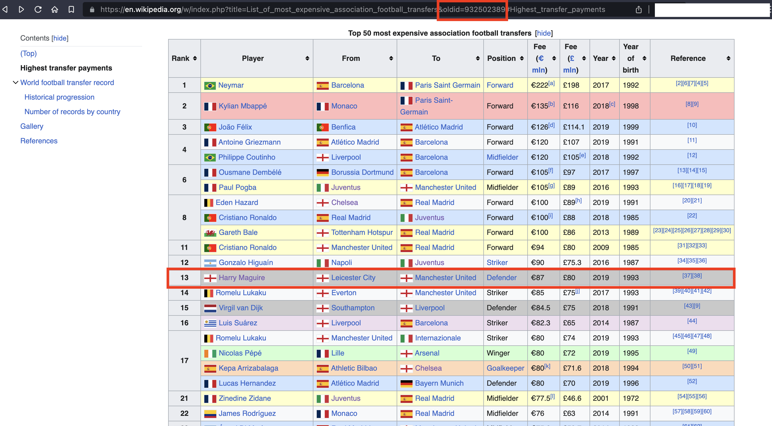Hide the Contents sidebar list
This screenshot has width=772, height=426.
[60, 38]
